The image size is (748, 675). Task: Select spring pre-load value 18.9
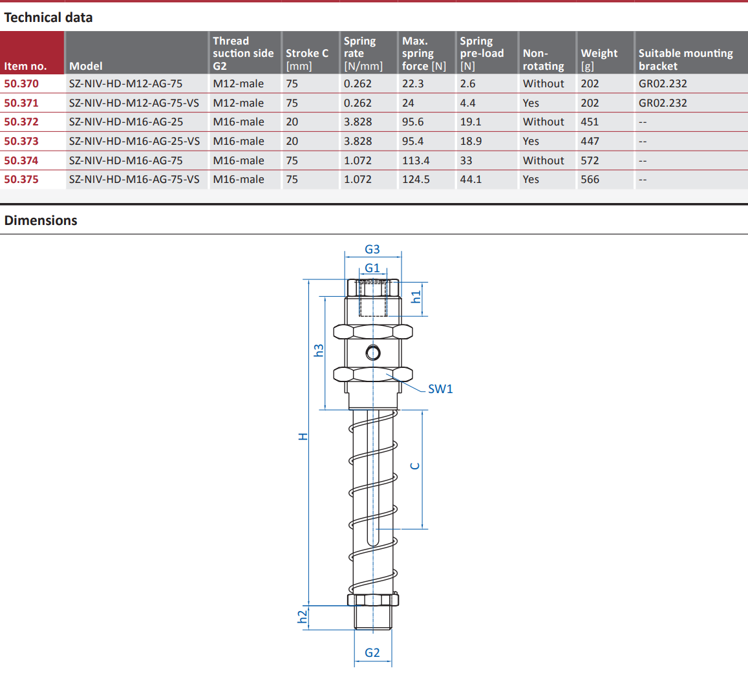(471, 141)
